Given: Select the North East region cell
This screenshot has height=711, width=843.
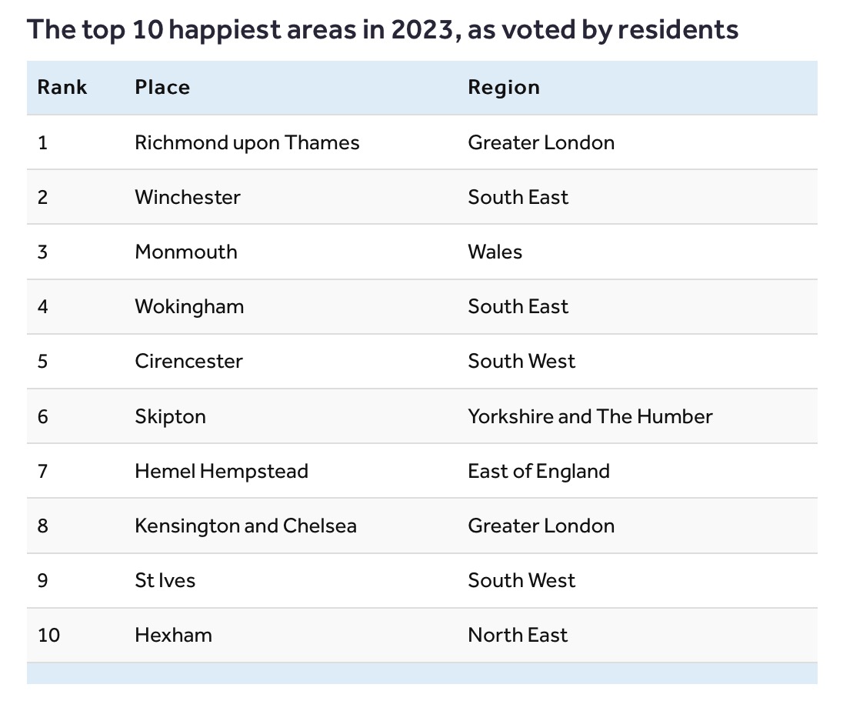Looking at the screenshot, I should pos(518,635).
